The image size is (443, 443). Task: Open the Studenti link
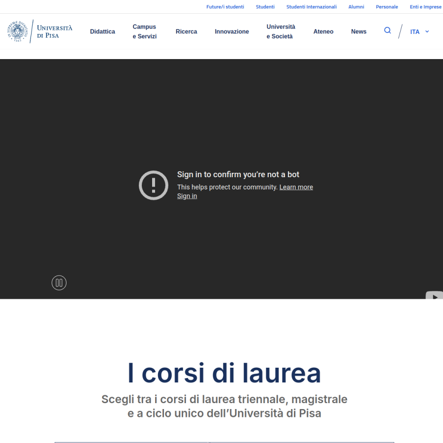pyautogui.click(x=265, y=7)
